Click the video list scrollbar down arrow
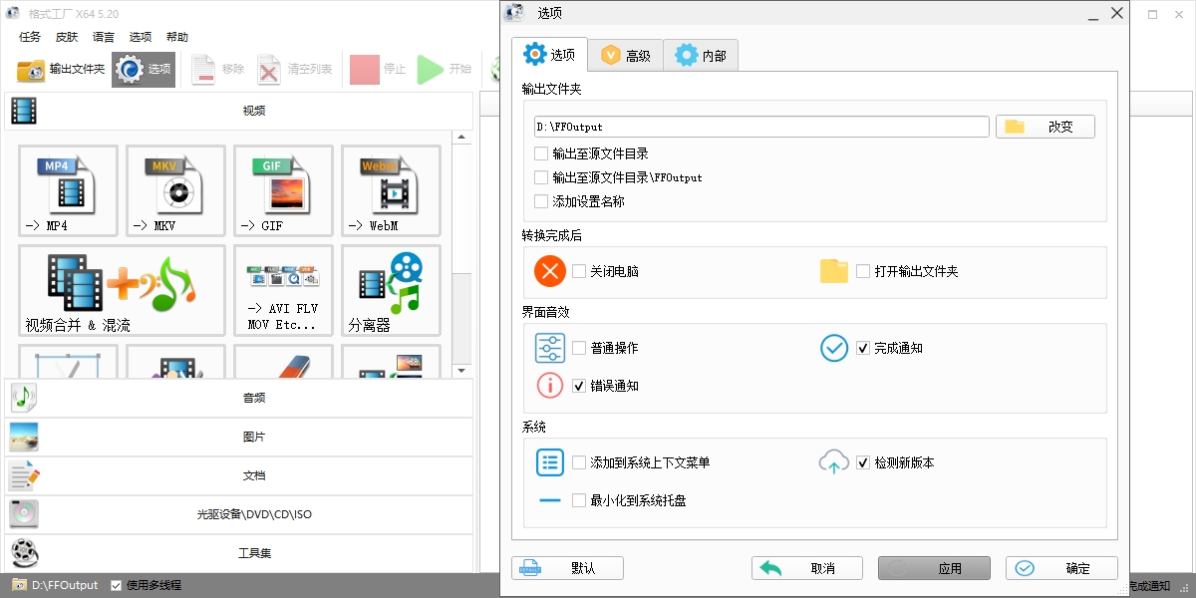Screen dimensions: 1196x598 [x=461, y=371]
